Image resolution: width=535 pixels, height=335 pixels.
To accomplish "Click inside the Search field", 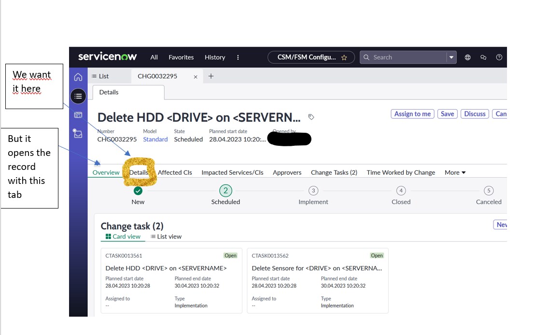I will click(406, 57).
